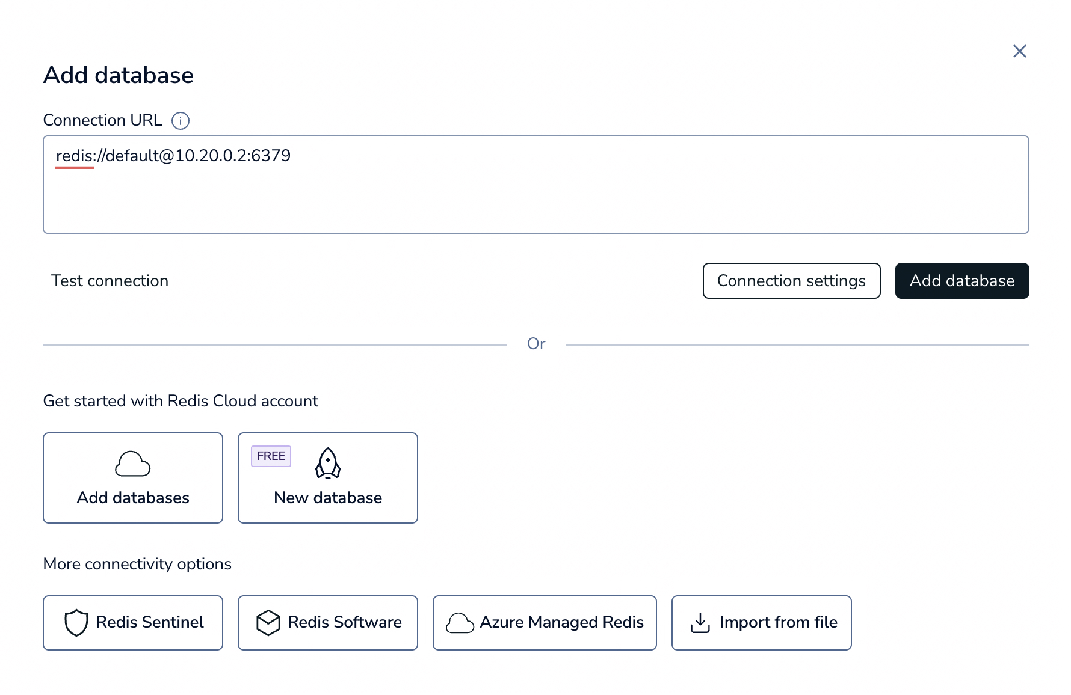1071x695 pixels.
Task: Close the Add database dialog
Action: click(x=1019, y=51)
